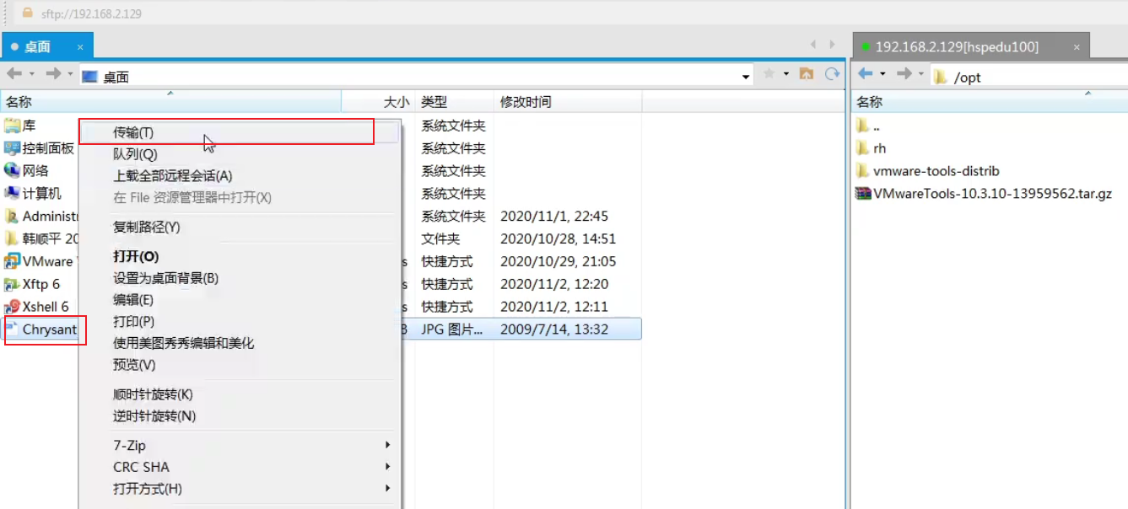Image resolution: width=1128 pixels, height=509 pixels.
Task: Expand the local path 桌面 dropdown
Action: (745, 77)
